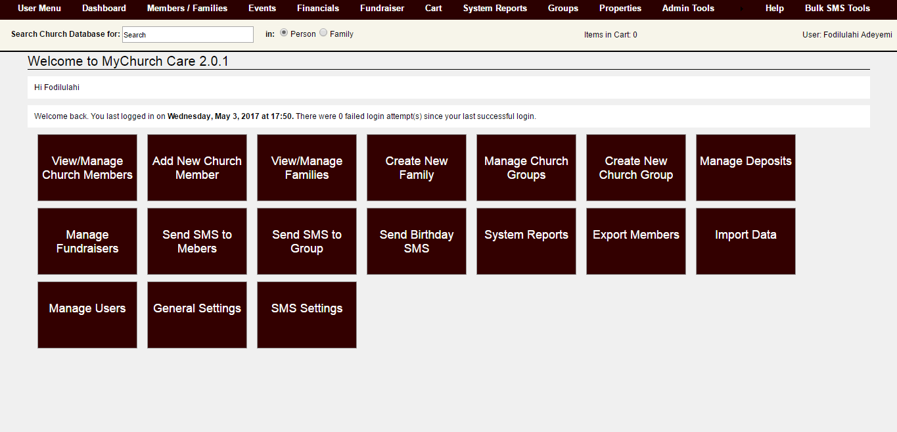This screenshot has width=897, height=432.
Task: Open the Send Birthday SMS tile
Action: click(x=417, y=241)
